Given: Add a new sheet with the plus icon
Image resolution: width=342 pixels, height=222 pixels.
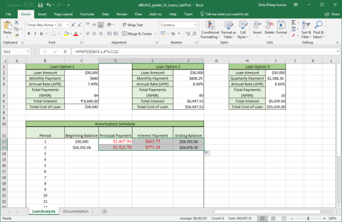Looking at the screenshot, I should [x=104, y=211].
